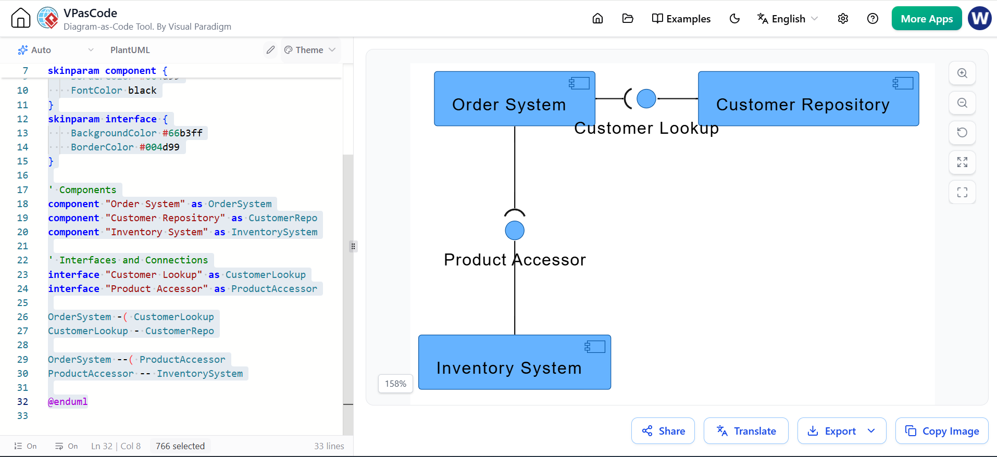Toggle dark mode moon icon
Screen dimensions: 997x457
point(734,19)
